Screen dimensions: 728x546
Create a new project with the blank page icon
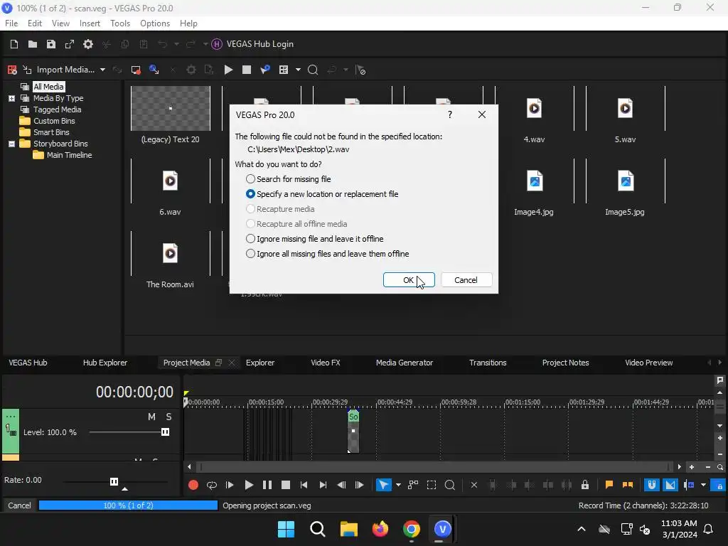(x=14, y=44)
